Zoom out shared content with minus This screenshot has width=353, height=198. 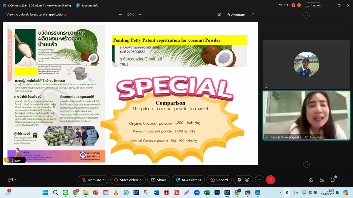tap(120, 15)
